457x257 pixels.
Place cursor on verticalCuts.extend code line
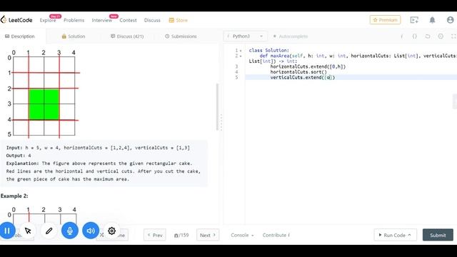pos(303,77)
